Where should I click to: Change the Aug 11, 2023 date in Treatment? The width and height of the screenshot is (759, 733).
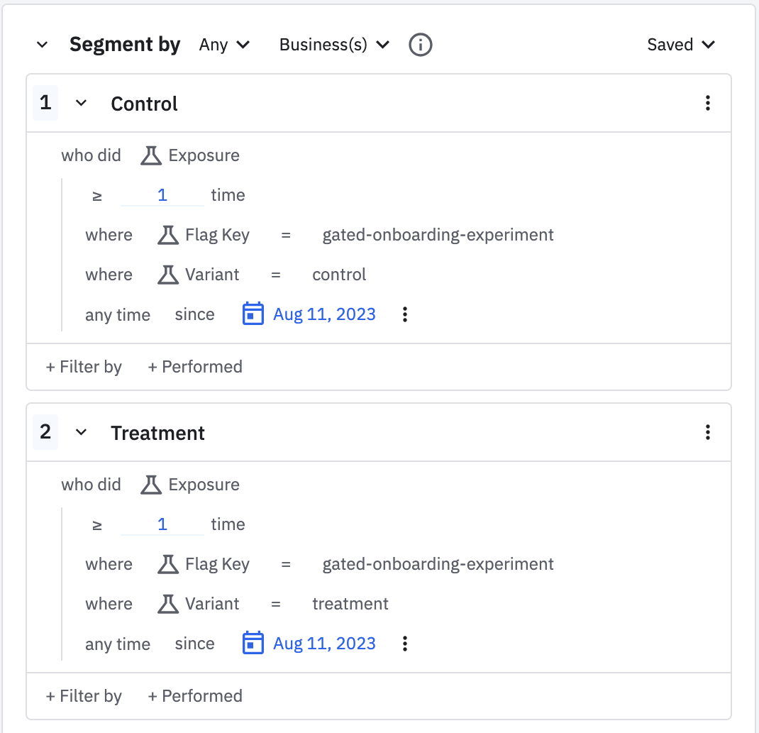[324, 644]
